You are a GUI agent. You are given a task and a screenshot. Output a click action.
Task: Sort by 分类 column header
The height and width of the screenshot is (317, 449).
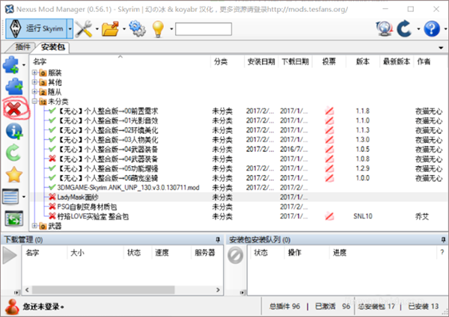point(221,61)
